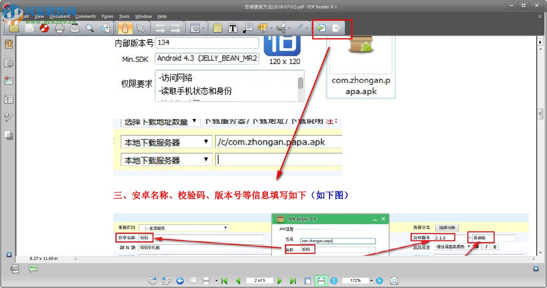Viewport: 547px width, 288px height.
Task: Print the document using printer icon
Action: (60, 28)
